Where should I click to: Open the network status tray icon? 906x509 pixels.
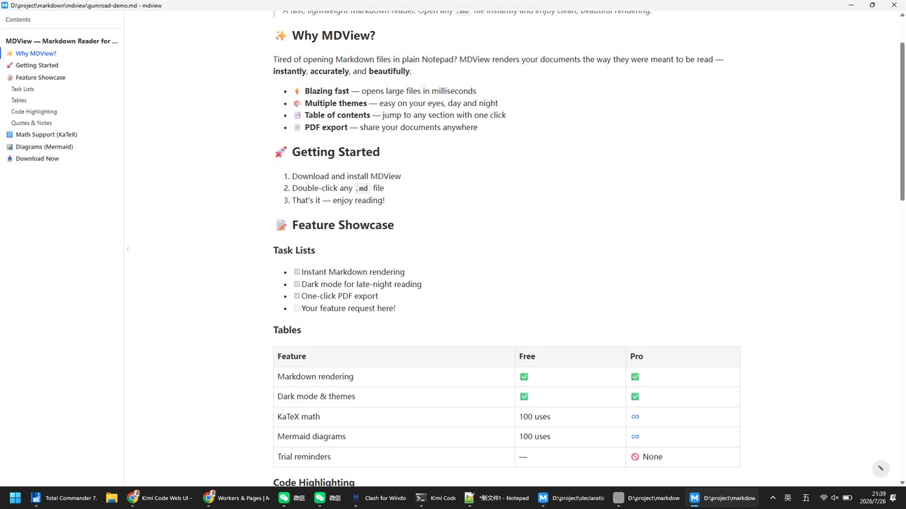pos(823,497)
